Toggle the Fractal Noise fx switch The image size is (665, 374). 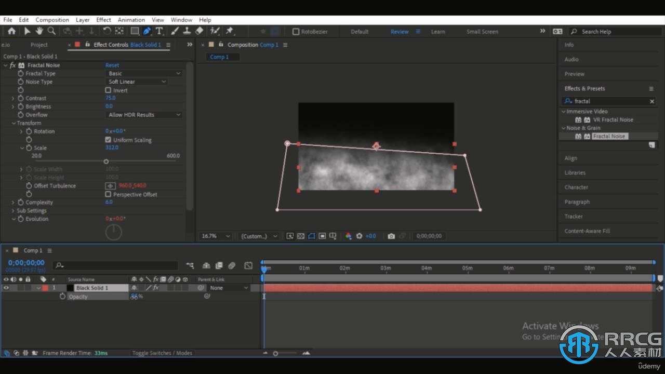(13, 65)
